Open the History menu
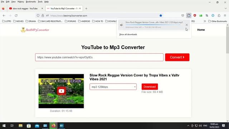Image resolution: width=229 pixels, height=129 pixels. tap(21, 2)
